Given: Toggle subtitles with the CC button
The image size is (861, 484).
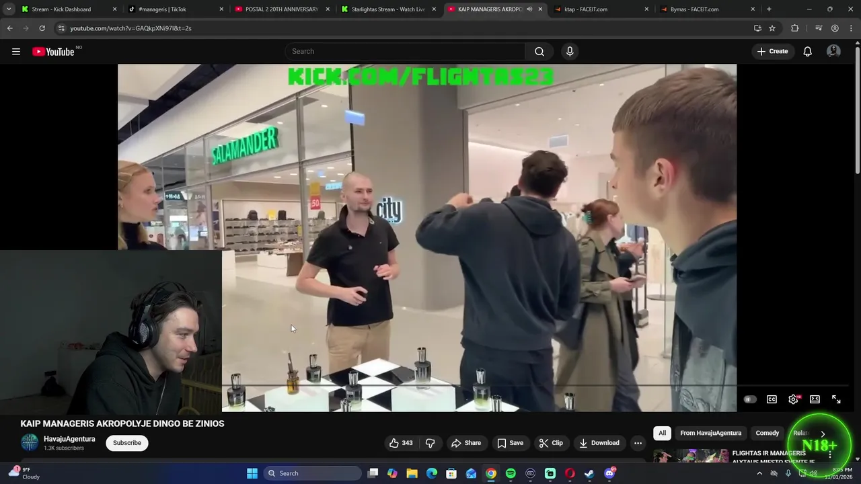Looking at the screenshot, I should (772, 399).
